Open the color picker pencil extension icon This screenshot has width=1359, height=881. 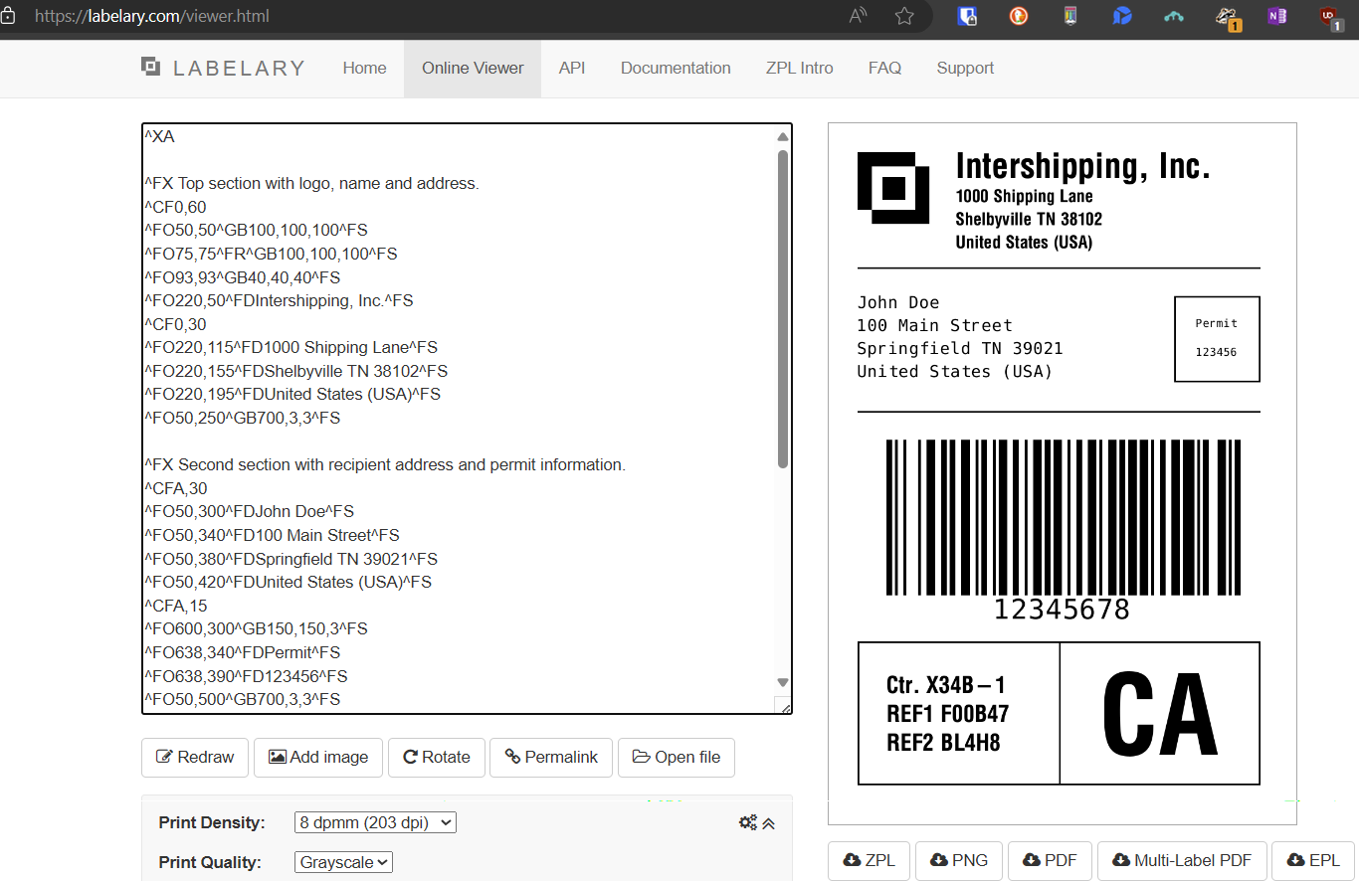(x=1069, y=16)
